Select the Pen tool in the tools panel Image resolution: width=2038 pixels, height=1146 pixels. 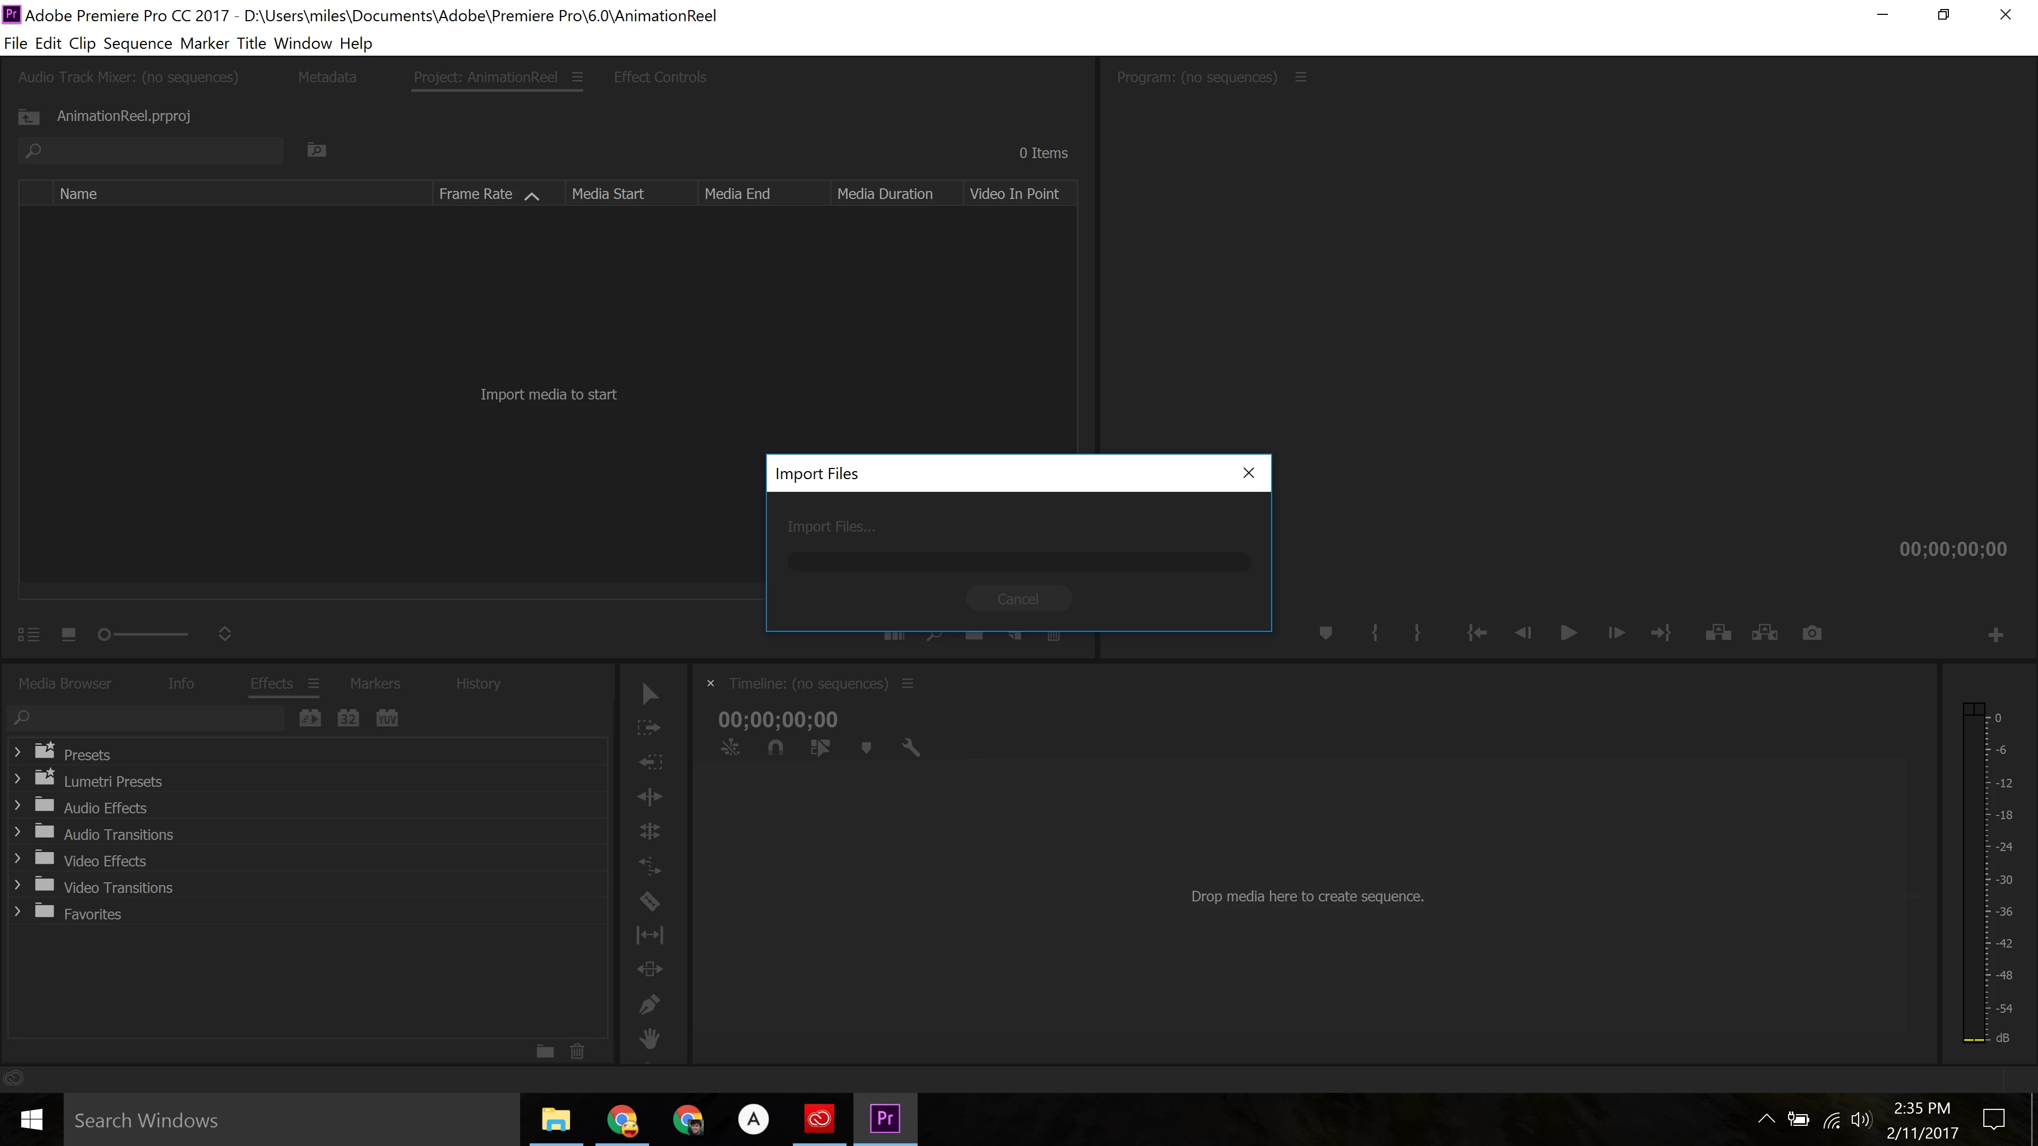coord(650,1004)
